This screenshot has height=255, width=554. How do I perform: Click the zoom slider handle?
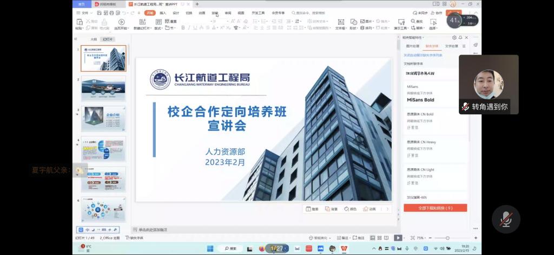coord(447,238)
